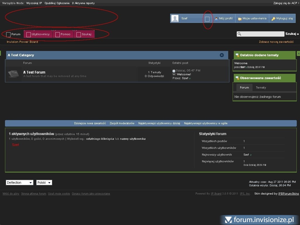Close the right sidebar with the green x
300x225 pixels.
tap(298, 54)
